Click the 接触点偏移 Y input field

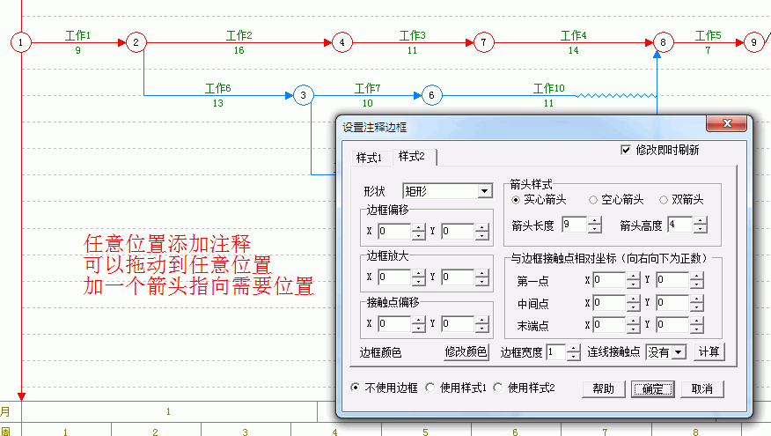[x=458, y=323]
